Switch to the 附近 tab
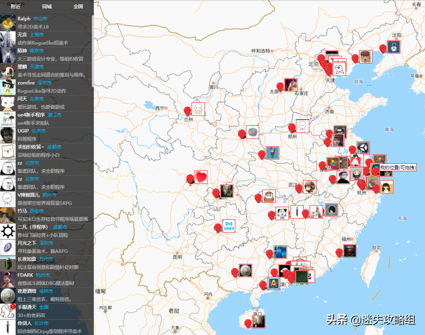Screen dimensions: 425x335 click(16, 7)
